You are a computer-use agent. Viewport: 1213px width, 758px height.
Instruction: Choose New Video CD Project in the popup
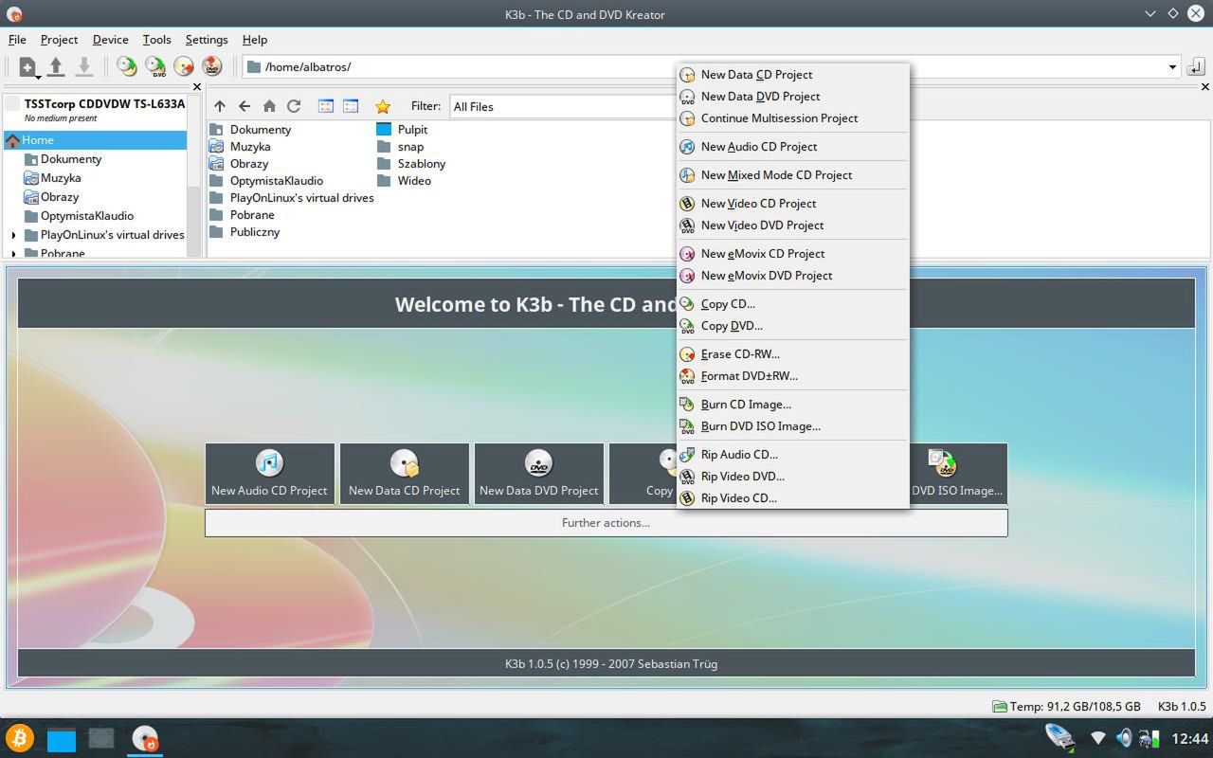tap(793, 204)
